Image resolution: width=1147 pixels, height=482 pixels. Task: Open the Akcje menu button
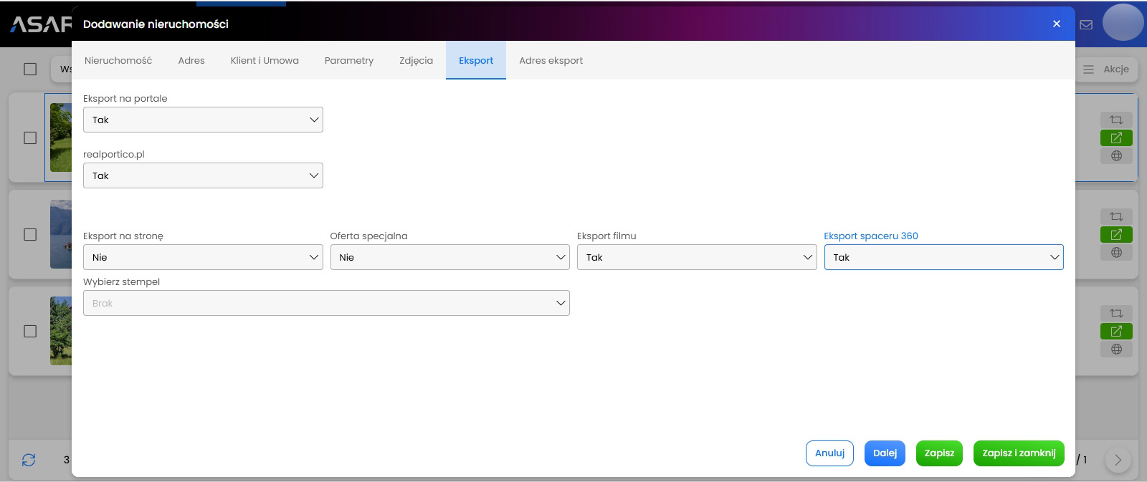click(x=1108, y=69)
